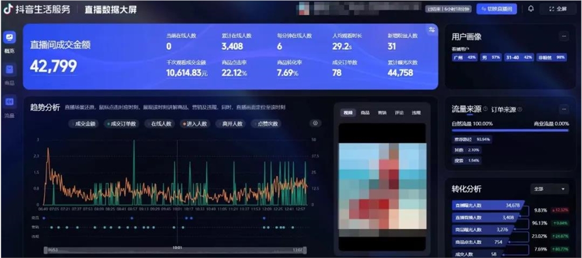This screenshot has height=258, width=582.
Task: Toggle the 成交订单数 chart series
Action: coord(120,124)
